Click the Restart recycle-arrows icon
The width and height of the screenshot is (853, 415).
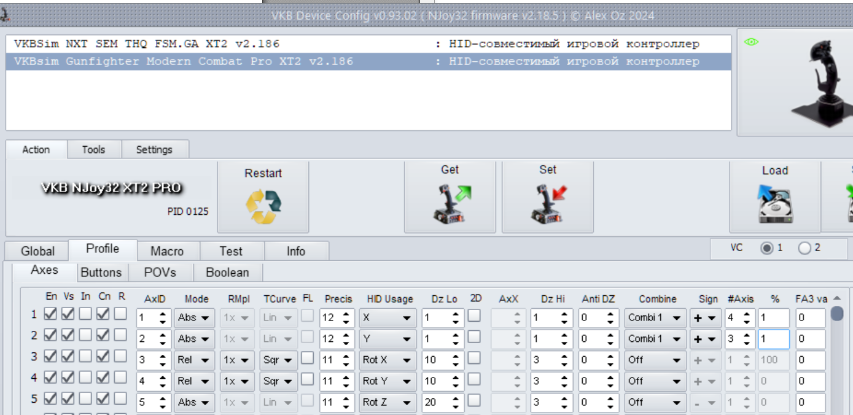263,207
